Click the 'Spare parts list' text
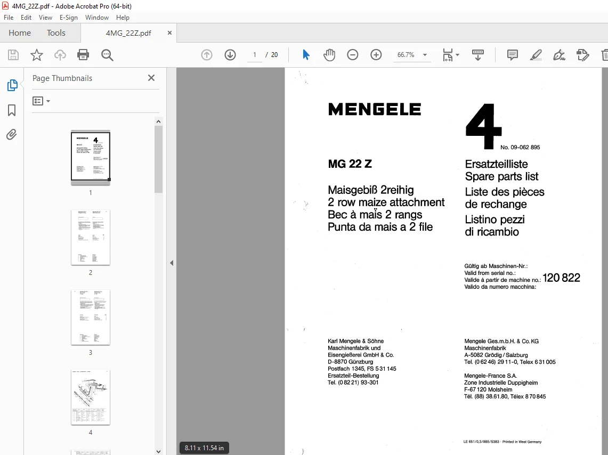 pyautogui.click(x=502, y=176)
